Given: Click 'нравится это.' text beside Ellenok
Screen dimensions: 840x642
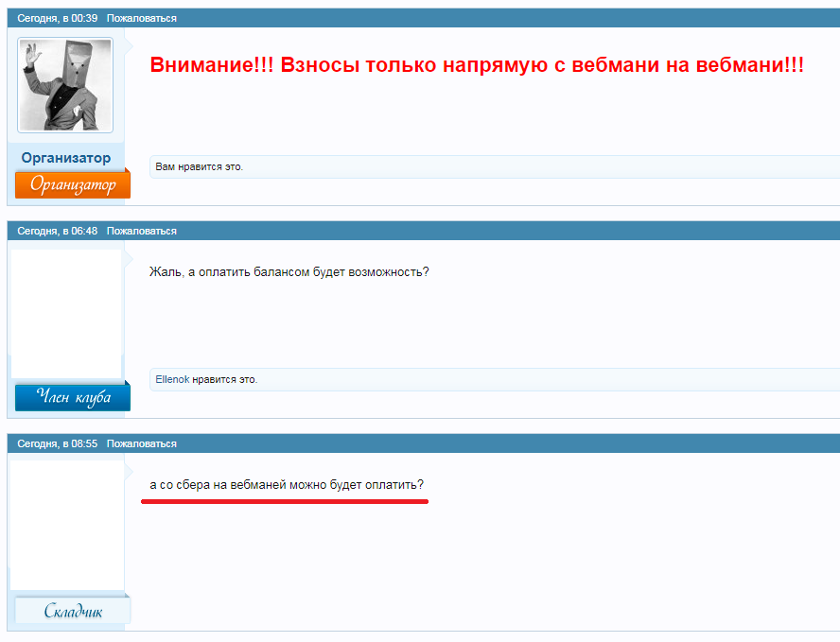Looking at the screenshot, I should pos(225,379).
